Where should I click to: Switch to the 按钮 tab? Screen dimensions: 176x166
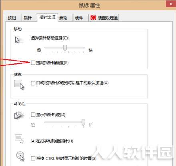(x=14, y=18)
